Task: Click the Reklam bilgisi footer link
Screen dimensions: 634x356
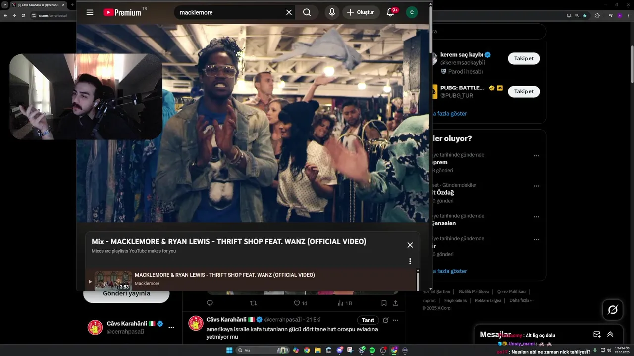Action: (488, 300)
